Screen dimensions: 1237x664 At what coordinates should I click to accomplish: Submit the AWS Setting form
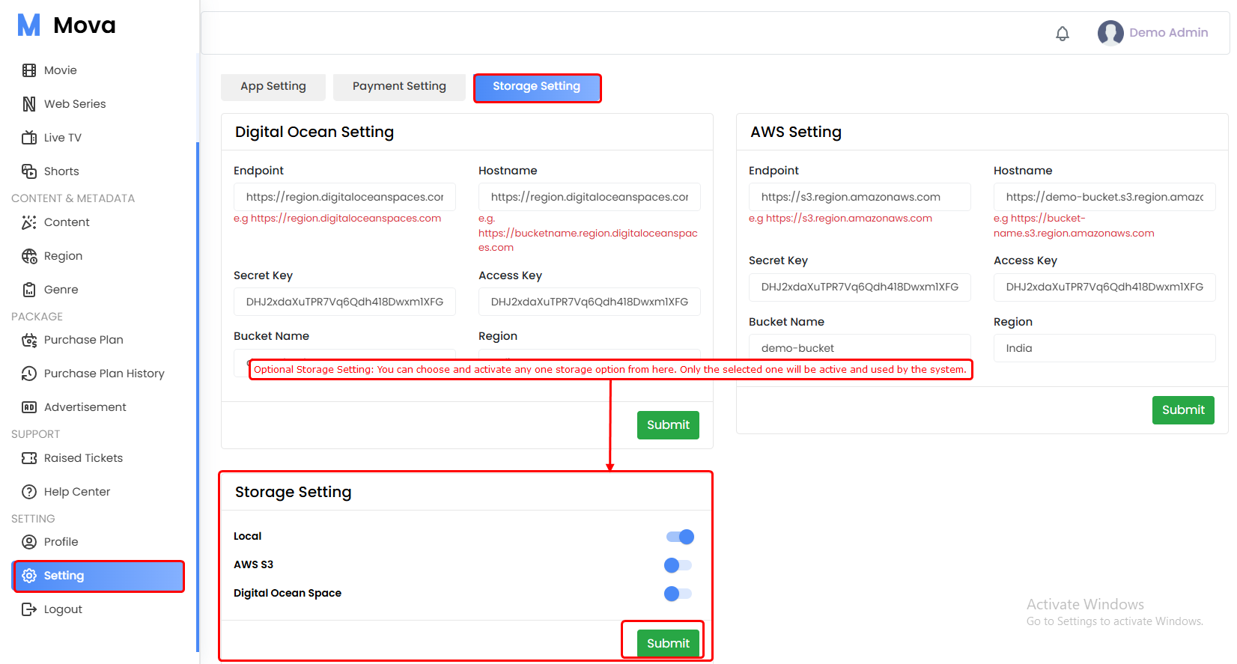tap(1182, 410)
